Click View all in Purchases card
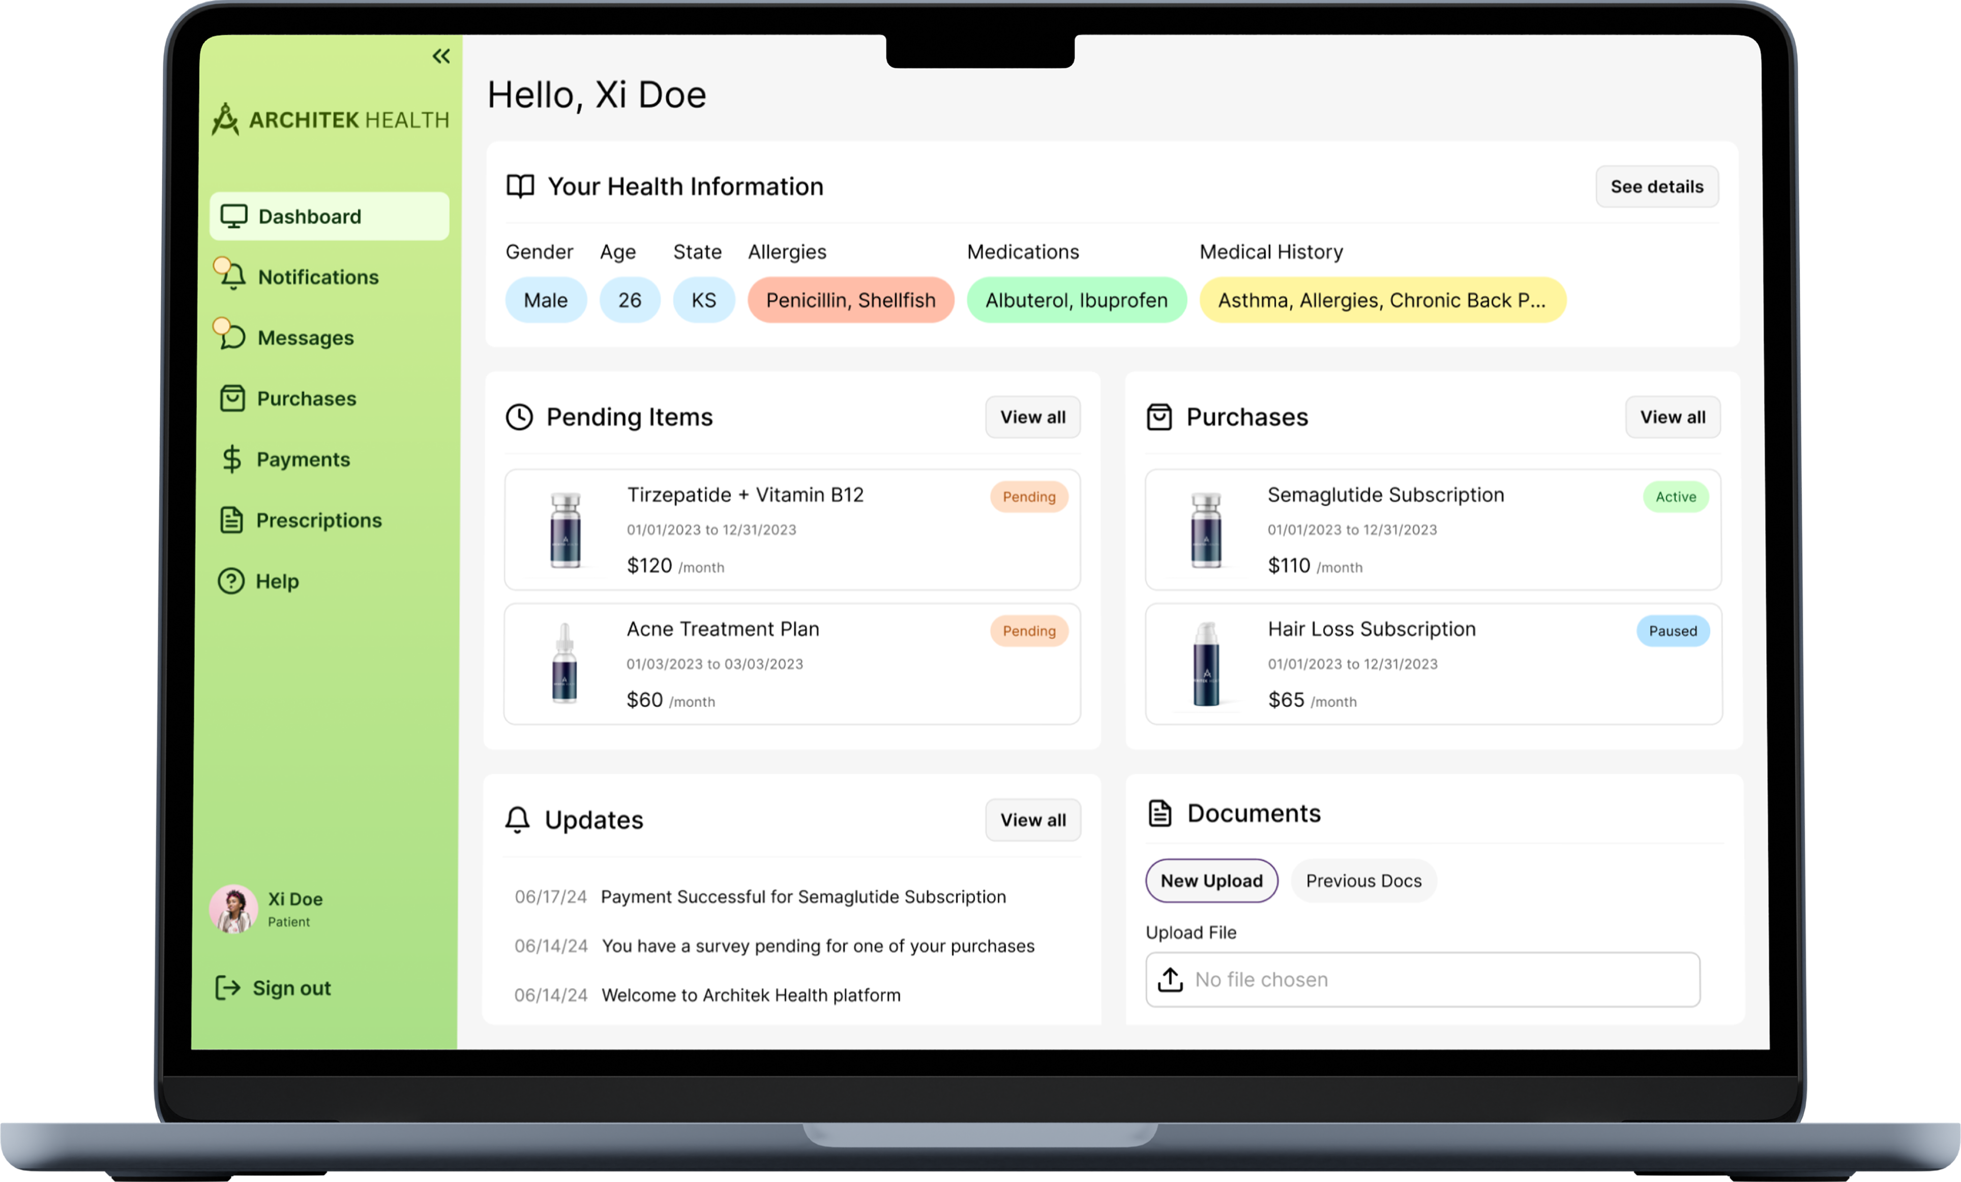 pyautogui.click(x=1672, y=417)
